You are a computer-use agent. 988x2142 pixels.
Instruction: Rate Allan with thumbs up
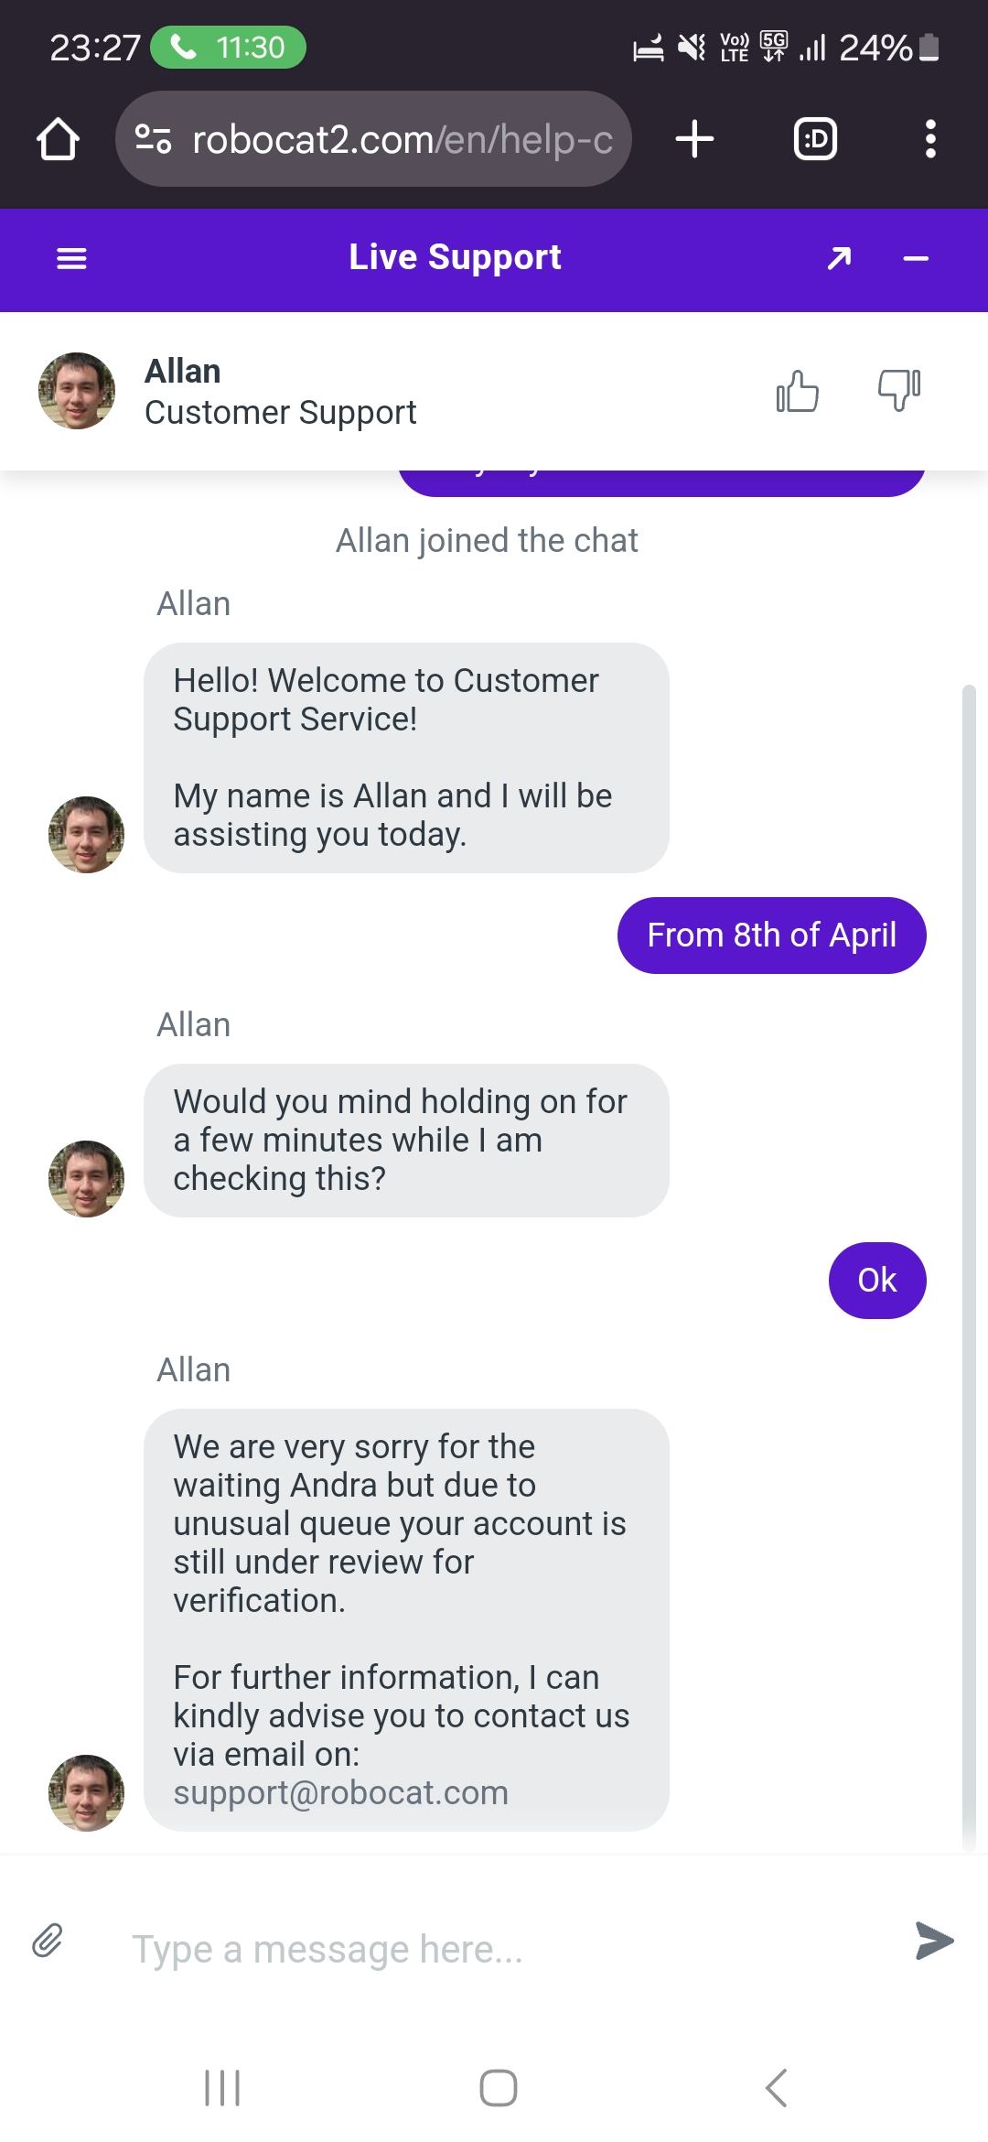click(x=797, y=392)
